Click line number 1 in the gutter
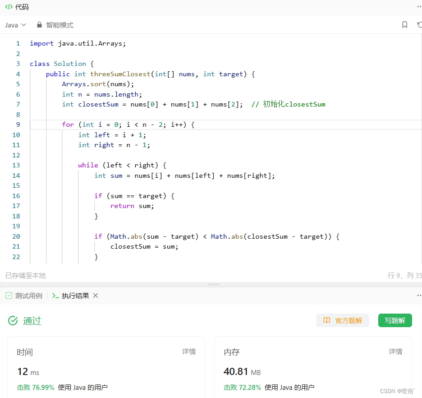The height and width of the screenshot is (398, 422). point(18,43)
